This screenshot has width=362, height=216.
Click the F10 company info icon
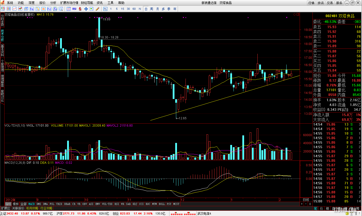(32, 9)
